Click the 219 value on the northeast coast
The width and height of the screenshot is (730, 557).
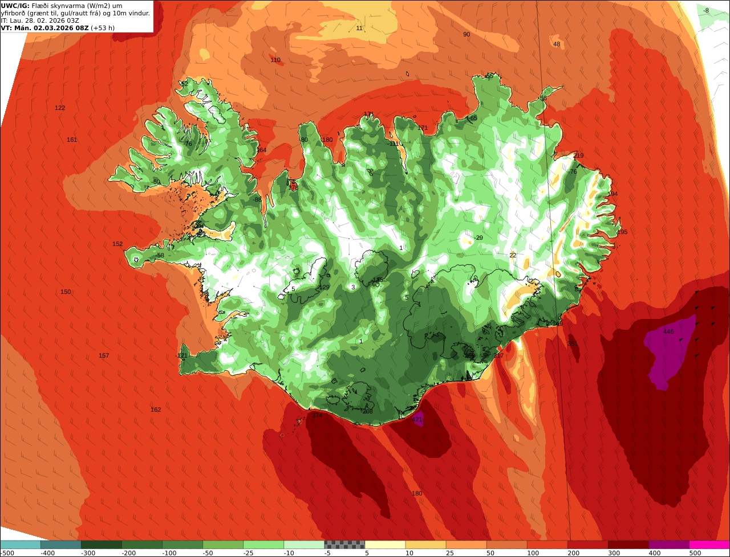point(579,155)
